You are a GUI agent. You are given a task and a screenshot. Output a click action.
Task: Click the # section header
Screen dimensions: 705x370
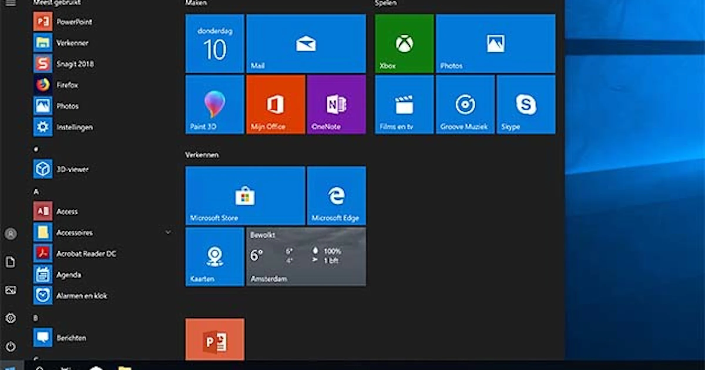tap(36, 149)
